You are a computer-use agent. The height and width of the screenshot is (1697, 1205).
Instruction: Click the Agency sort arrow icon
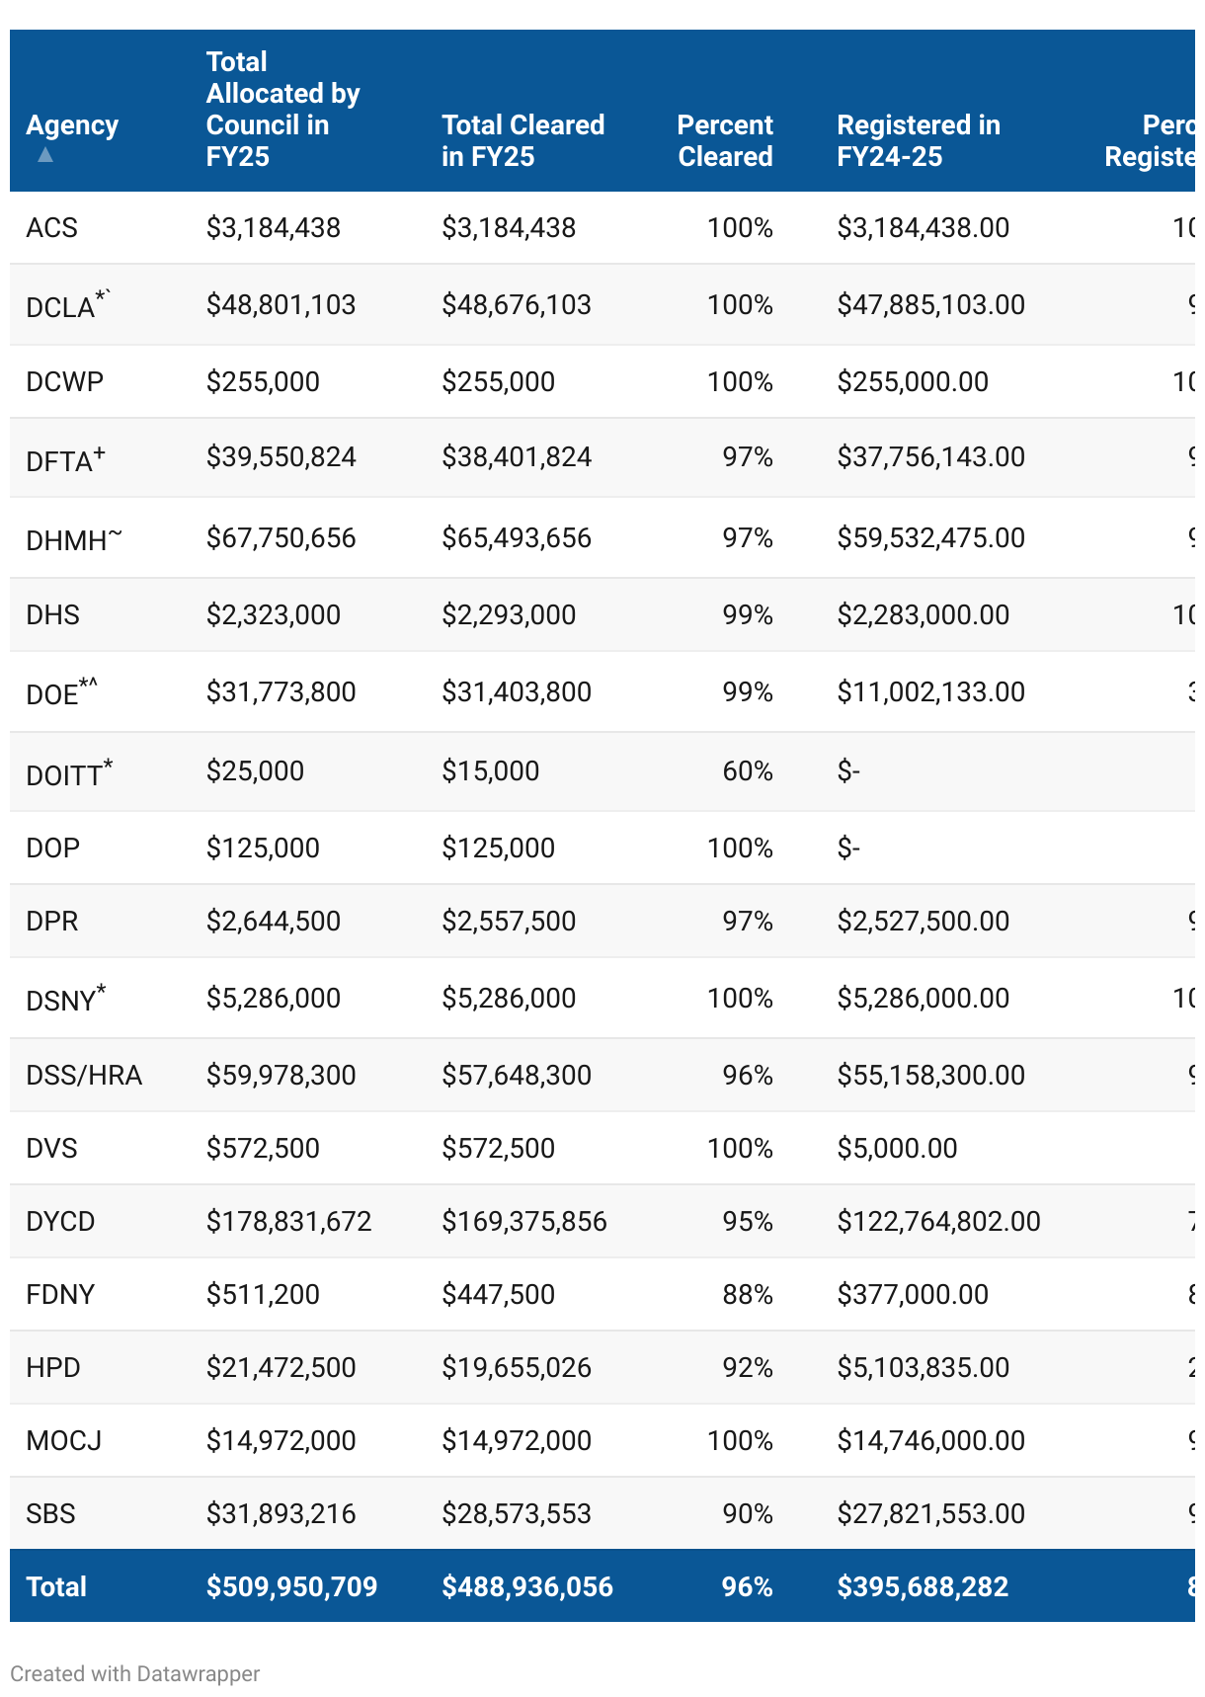point(45,155)
